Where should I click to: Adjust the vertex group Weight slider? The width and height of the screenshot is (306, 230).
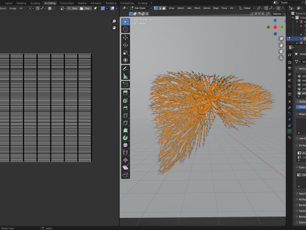(301, 107)
